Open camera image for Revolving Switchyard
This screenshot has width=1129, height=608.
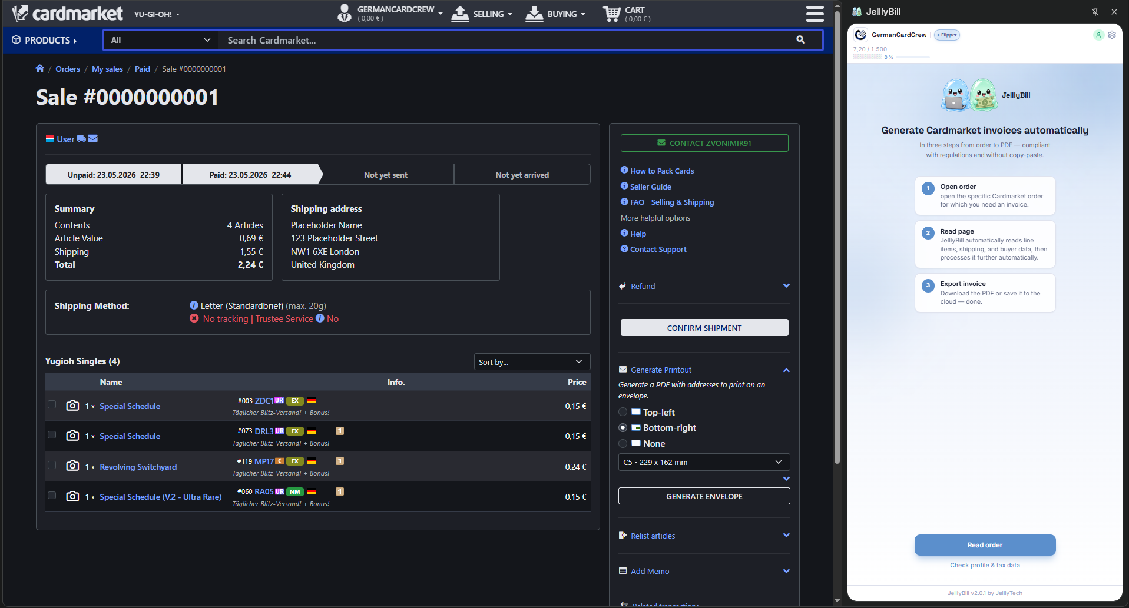72,466
